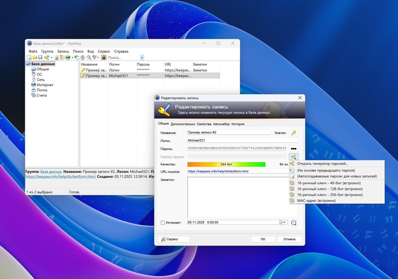Click the Lock workspace padlock icon
Screen dimensions: 398x279
pyautogui.click(x=104, y=58)
